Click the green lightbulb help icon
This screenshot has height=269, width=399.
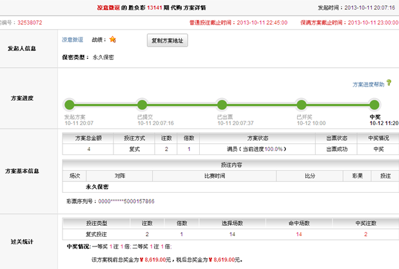(x=391, y=84)
